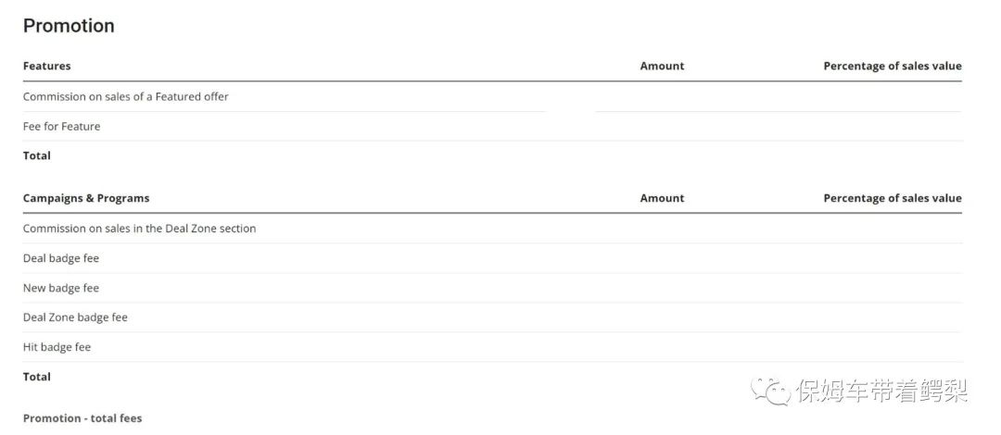The height and width of the screenshot is (435, 1001).
Task: Click Percentage of sales value header under Features
Action: click(892, 66)
